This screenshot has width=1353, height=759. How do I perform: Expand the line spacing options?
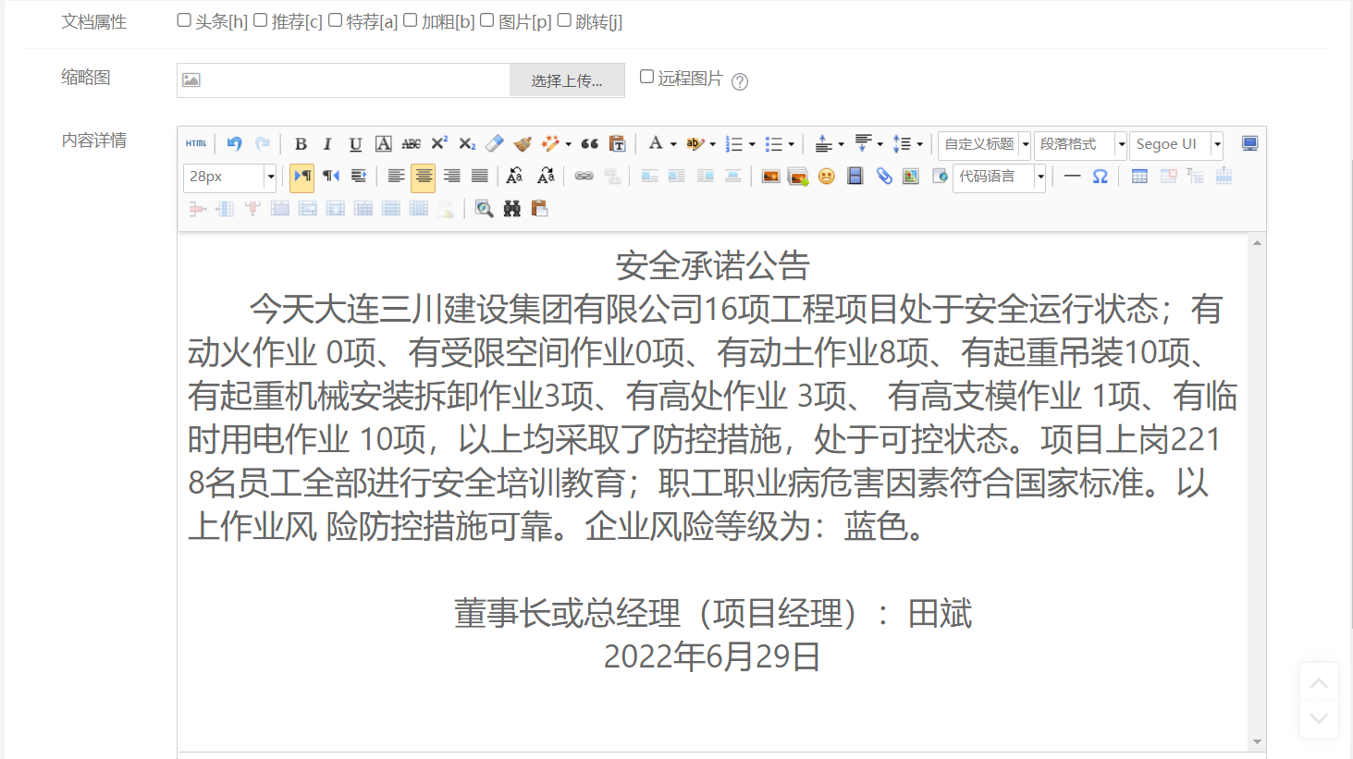[919, 145]
